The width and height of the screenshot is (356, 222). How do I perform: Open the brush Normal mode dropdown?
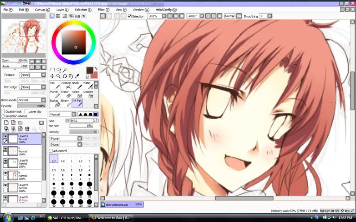(63, 114)
